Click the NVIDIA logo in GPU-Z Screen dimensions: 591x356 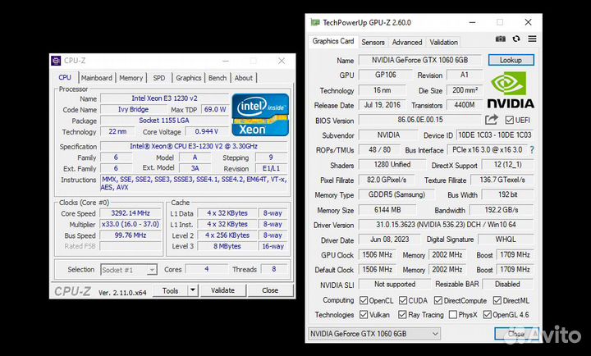coord(511,90)
